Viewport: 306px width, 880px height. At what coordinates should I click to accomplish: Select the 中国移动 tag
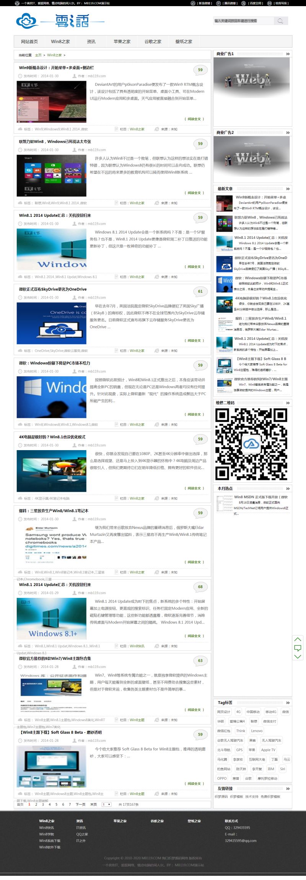[x=253, y=712]
